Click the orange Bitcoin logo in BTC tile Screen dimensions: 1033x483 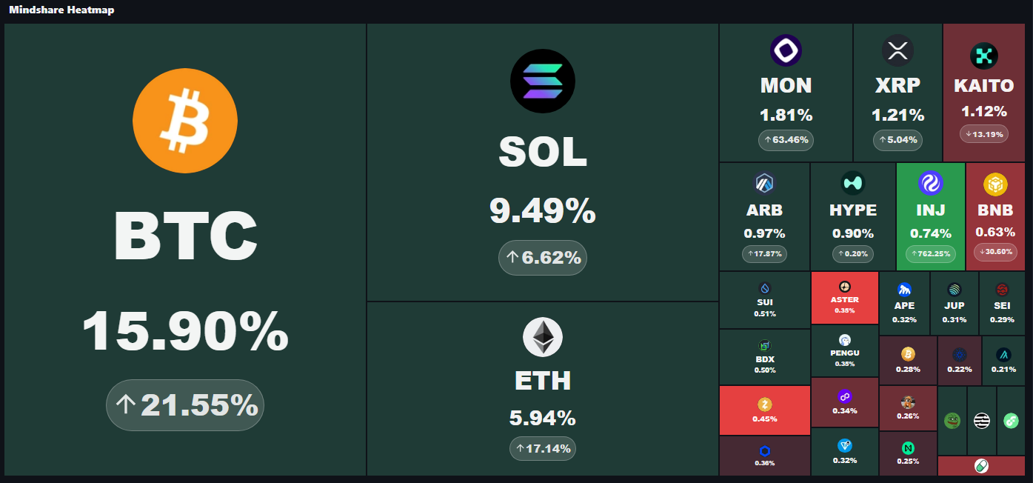coord(185,120)
